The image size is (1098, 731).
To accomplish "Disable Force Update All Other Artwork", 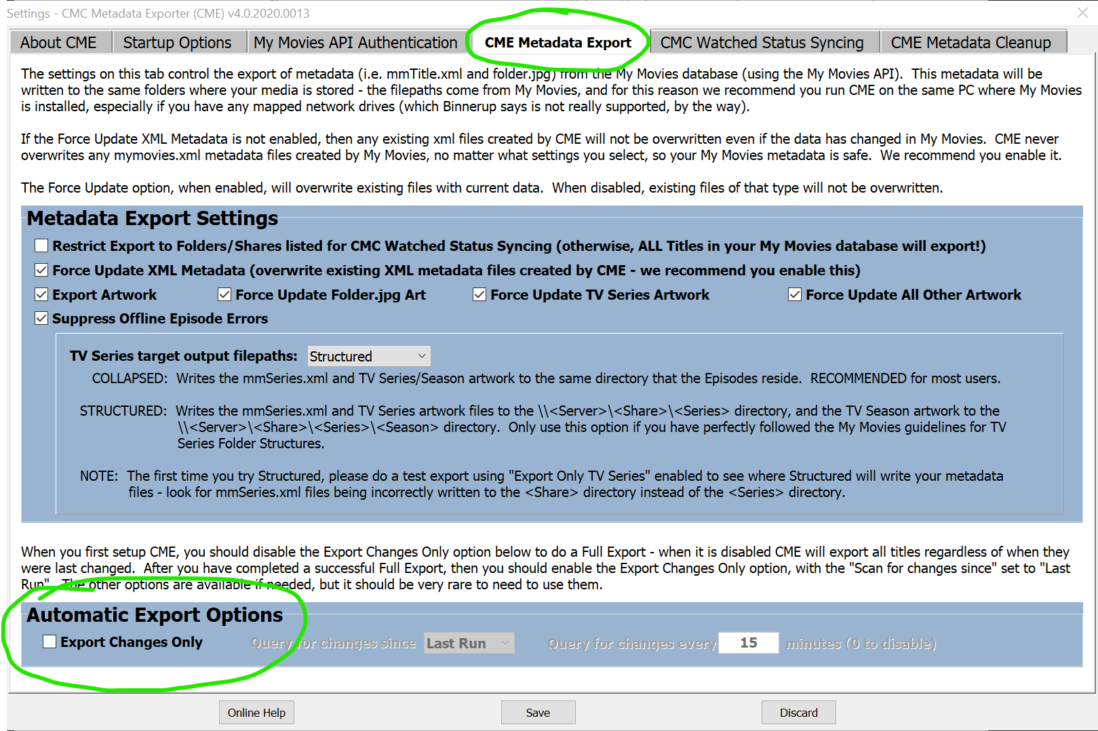I will click(x=795, y=294).
